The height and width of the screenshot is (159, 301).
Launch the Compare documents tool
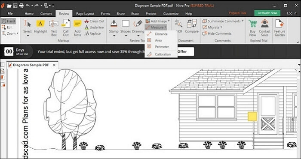tap(192, 26)
